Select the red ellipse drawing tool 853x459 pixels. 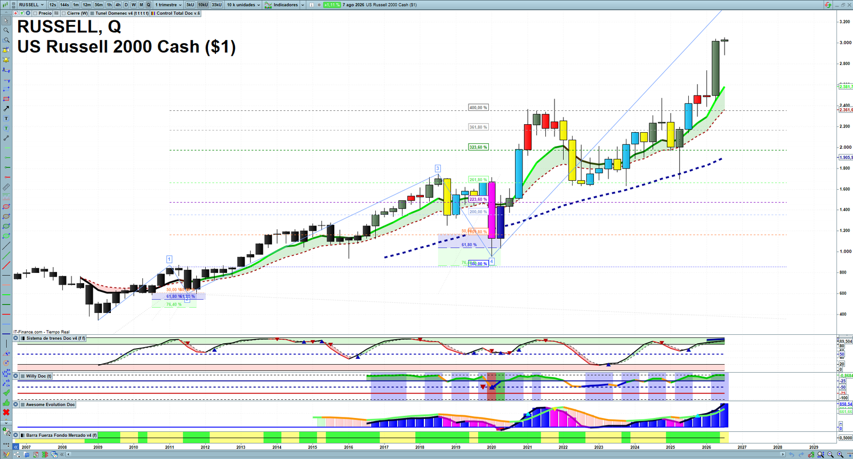pyautogui.click(x=6, y=207)
